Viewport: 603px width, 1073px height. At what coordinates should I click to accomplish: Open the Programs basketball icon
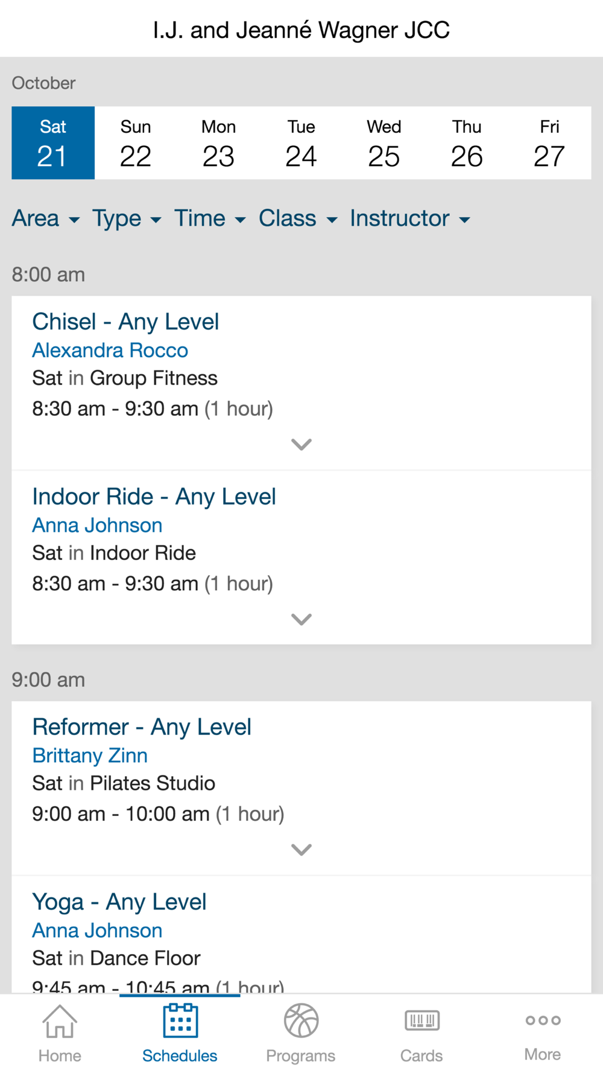301,1021
